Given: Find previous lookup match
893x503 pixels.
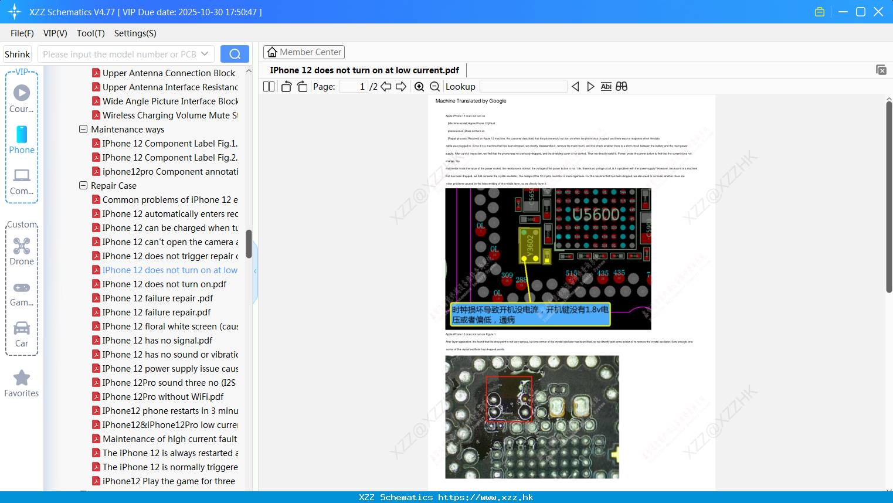Looking at the screenshot, I should (x=575, y=86).
